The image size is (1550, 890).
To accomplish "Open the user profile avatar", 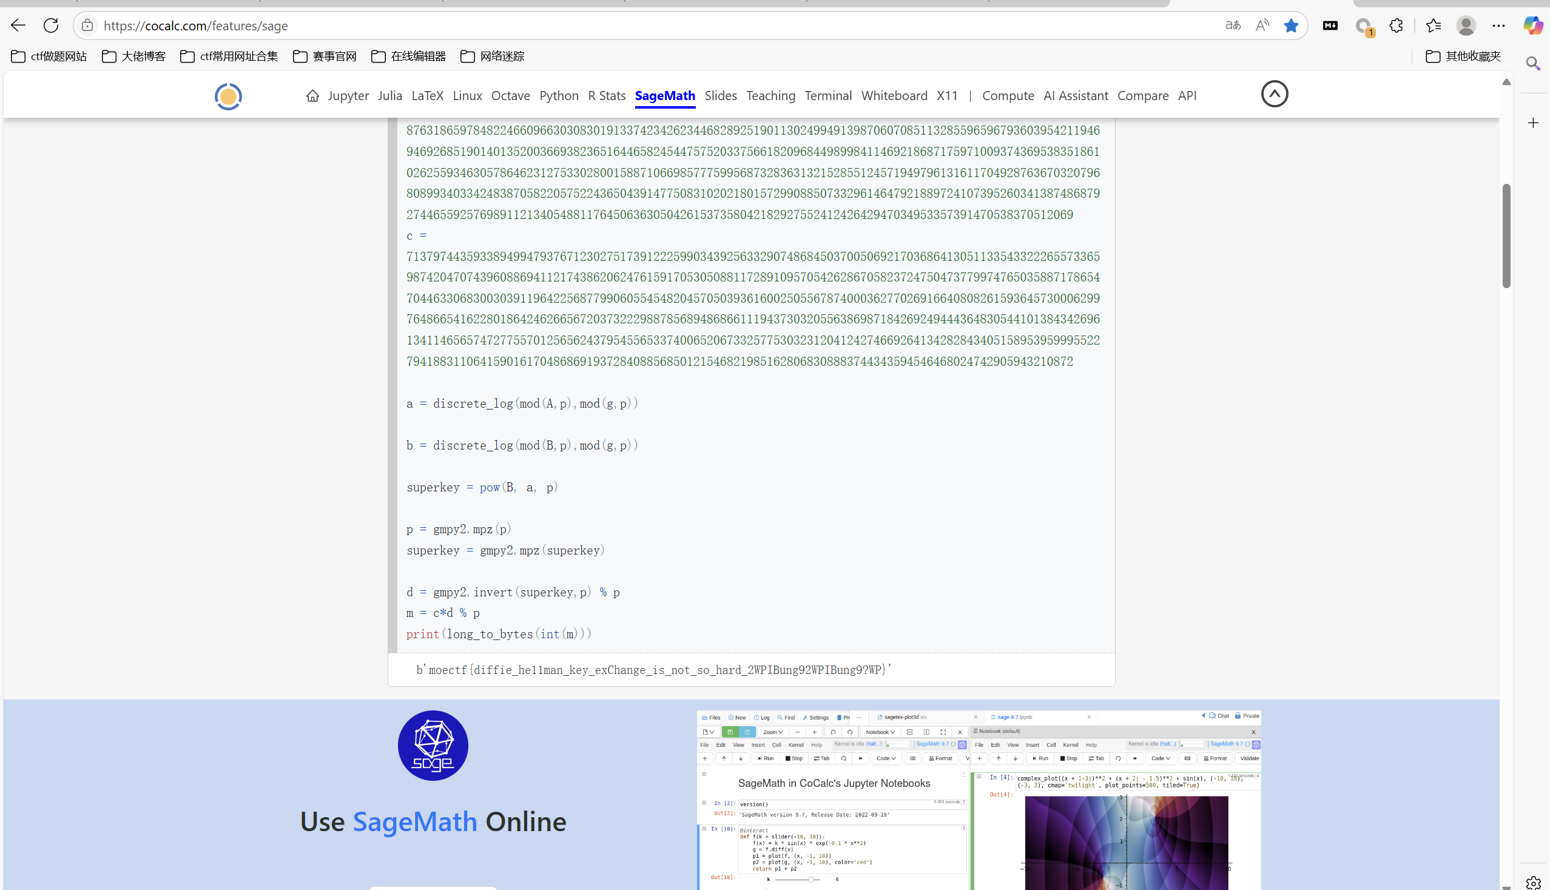I will tap(1466, 25).
